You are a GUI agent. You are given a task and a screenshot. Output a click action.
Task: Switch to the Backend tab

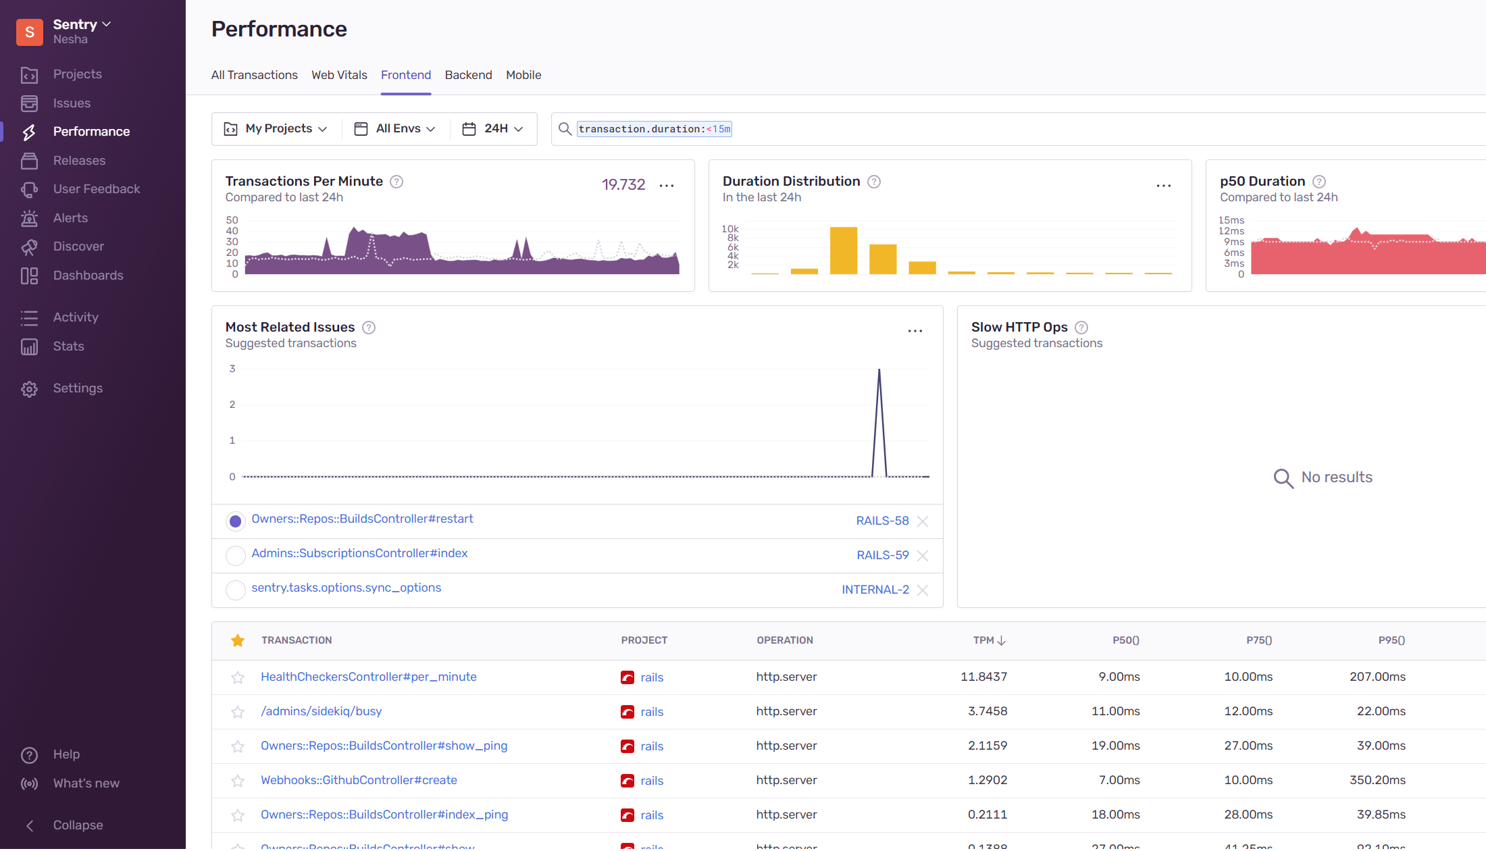(468, 75)
